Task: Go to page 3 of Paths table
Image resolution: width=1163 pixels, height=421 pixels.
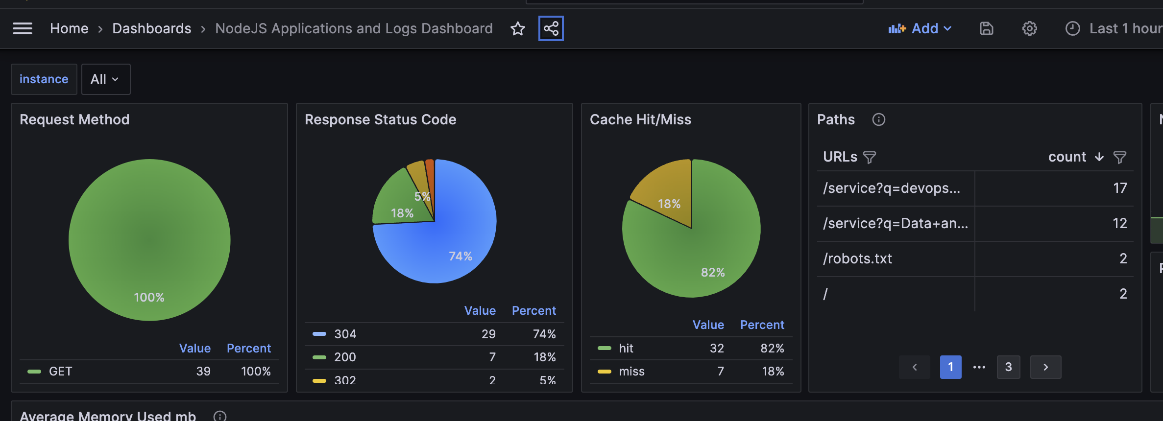Action: [1008, 367]
